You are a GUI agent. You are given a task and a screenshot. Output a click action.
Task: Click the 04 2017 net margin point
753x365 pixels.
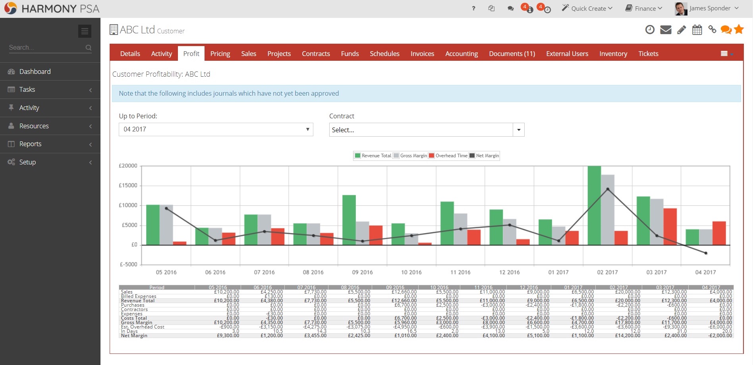click(x=706, y=253)
